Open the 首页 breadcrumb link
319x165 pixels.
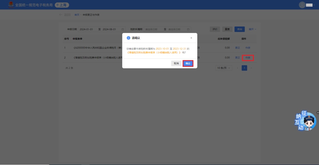click(77, 15)
